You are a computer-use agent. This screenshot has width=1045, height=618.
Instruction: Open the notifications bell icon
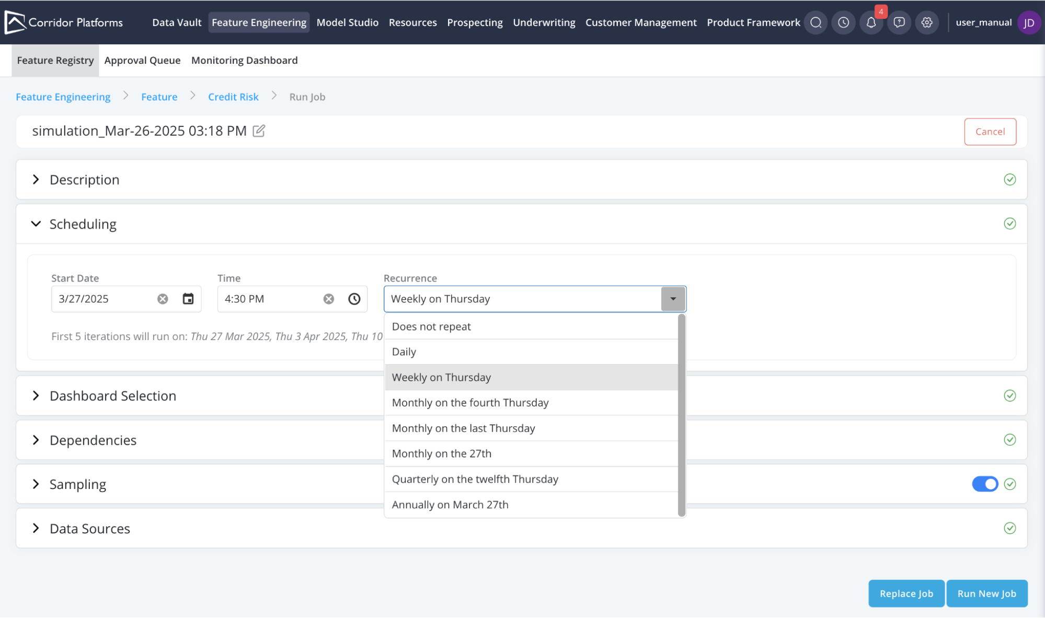tap(871, 22)
